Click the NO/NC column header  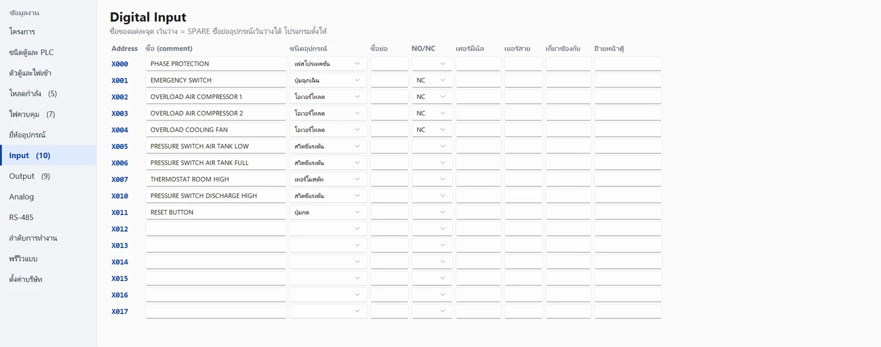(x=423, y=48)
